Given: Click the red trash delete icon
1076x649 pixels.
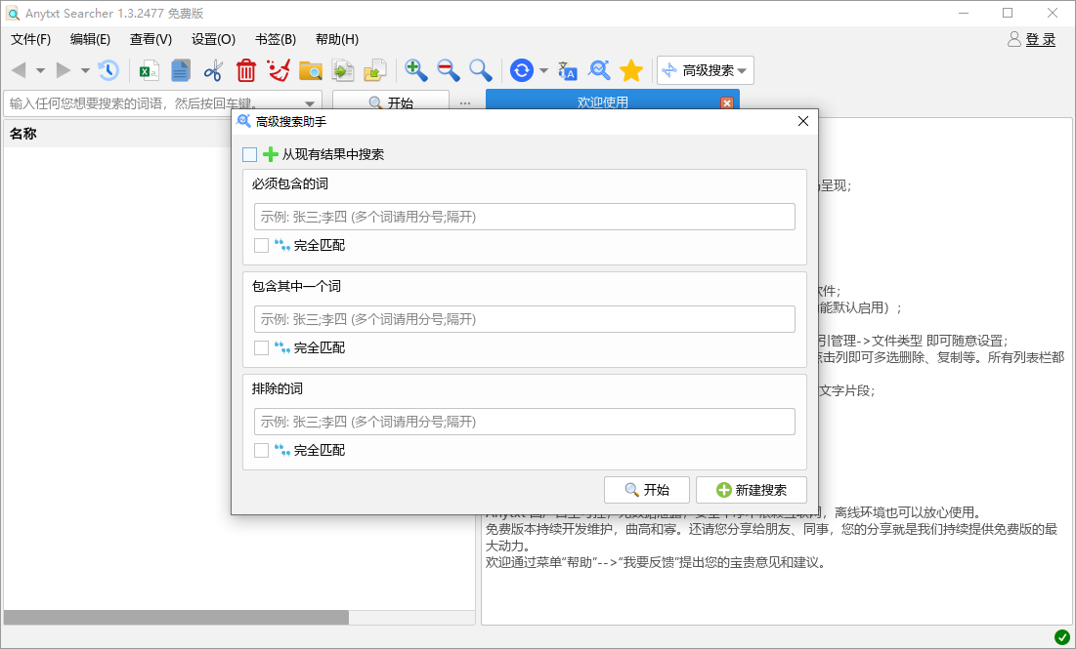Looking at the screenshot, I should tap(245, 70).
